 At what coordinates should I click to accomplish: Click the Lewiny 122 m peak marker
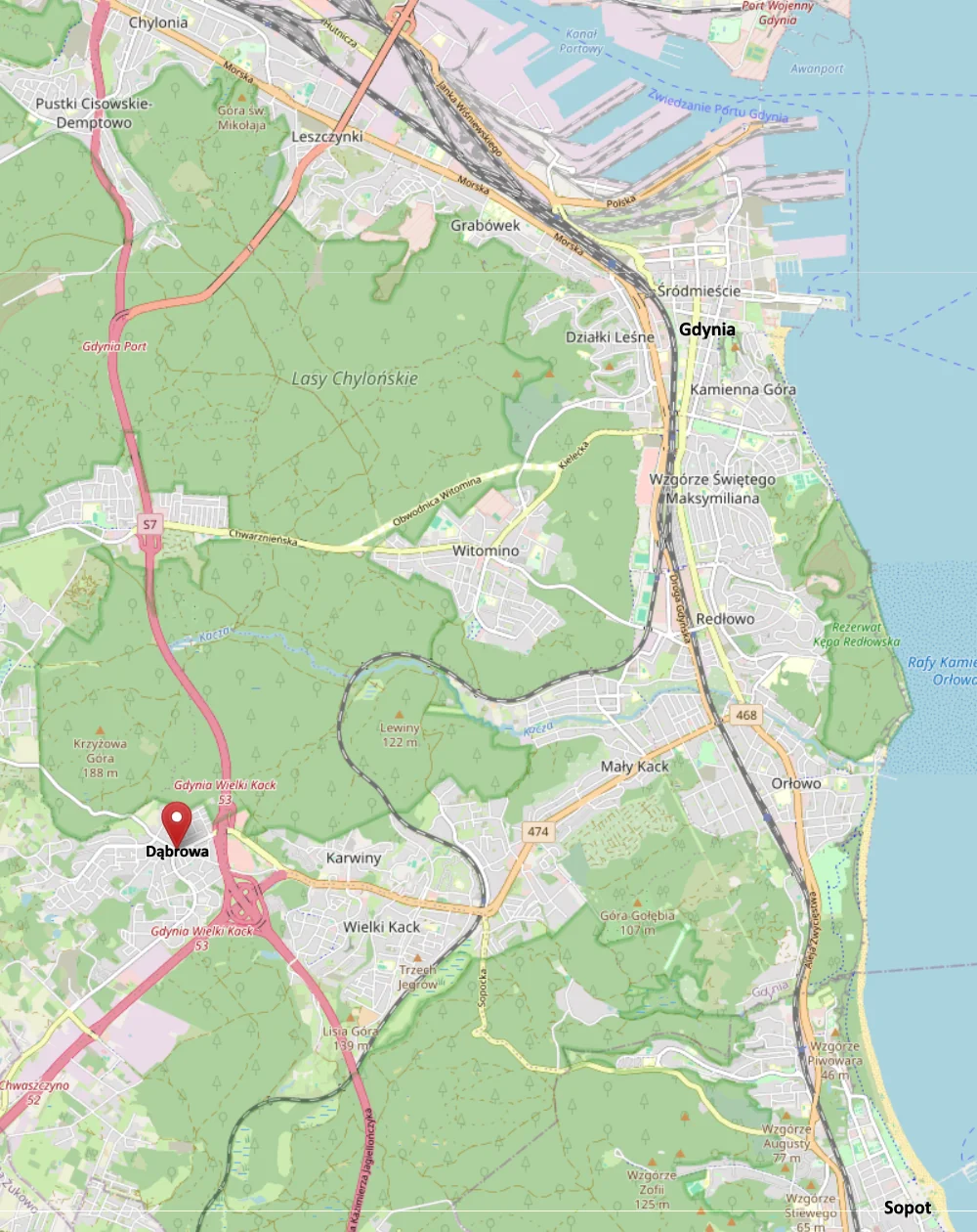pos(399,716)
